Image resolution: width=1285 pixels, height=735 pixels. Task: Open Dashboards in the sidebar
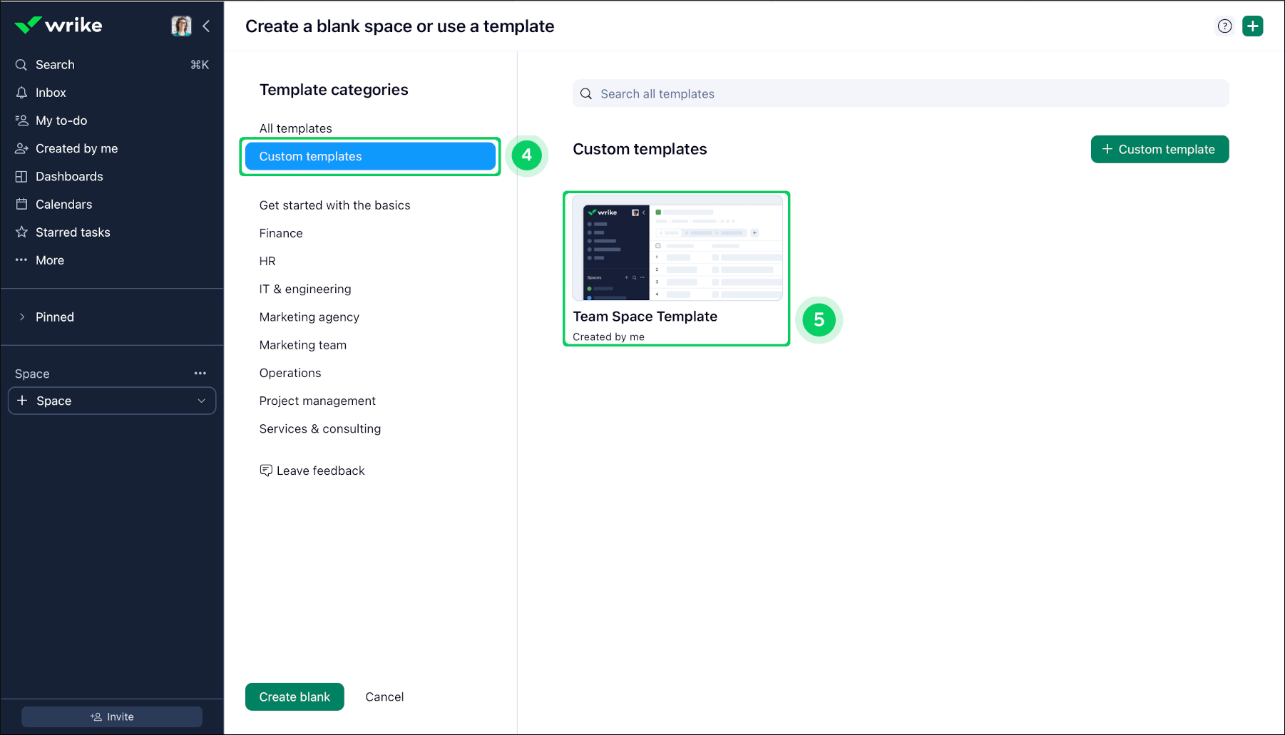click(69, 176)
